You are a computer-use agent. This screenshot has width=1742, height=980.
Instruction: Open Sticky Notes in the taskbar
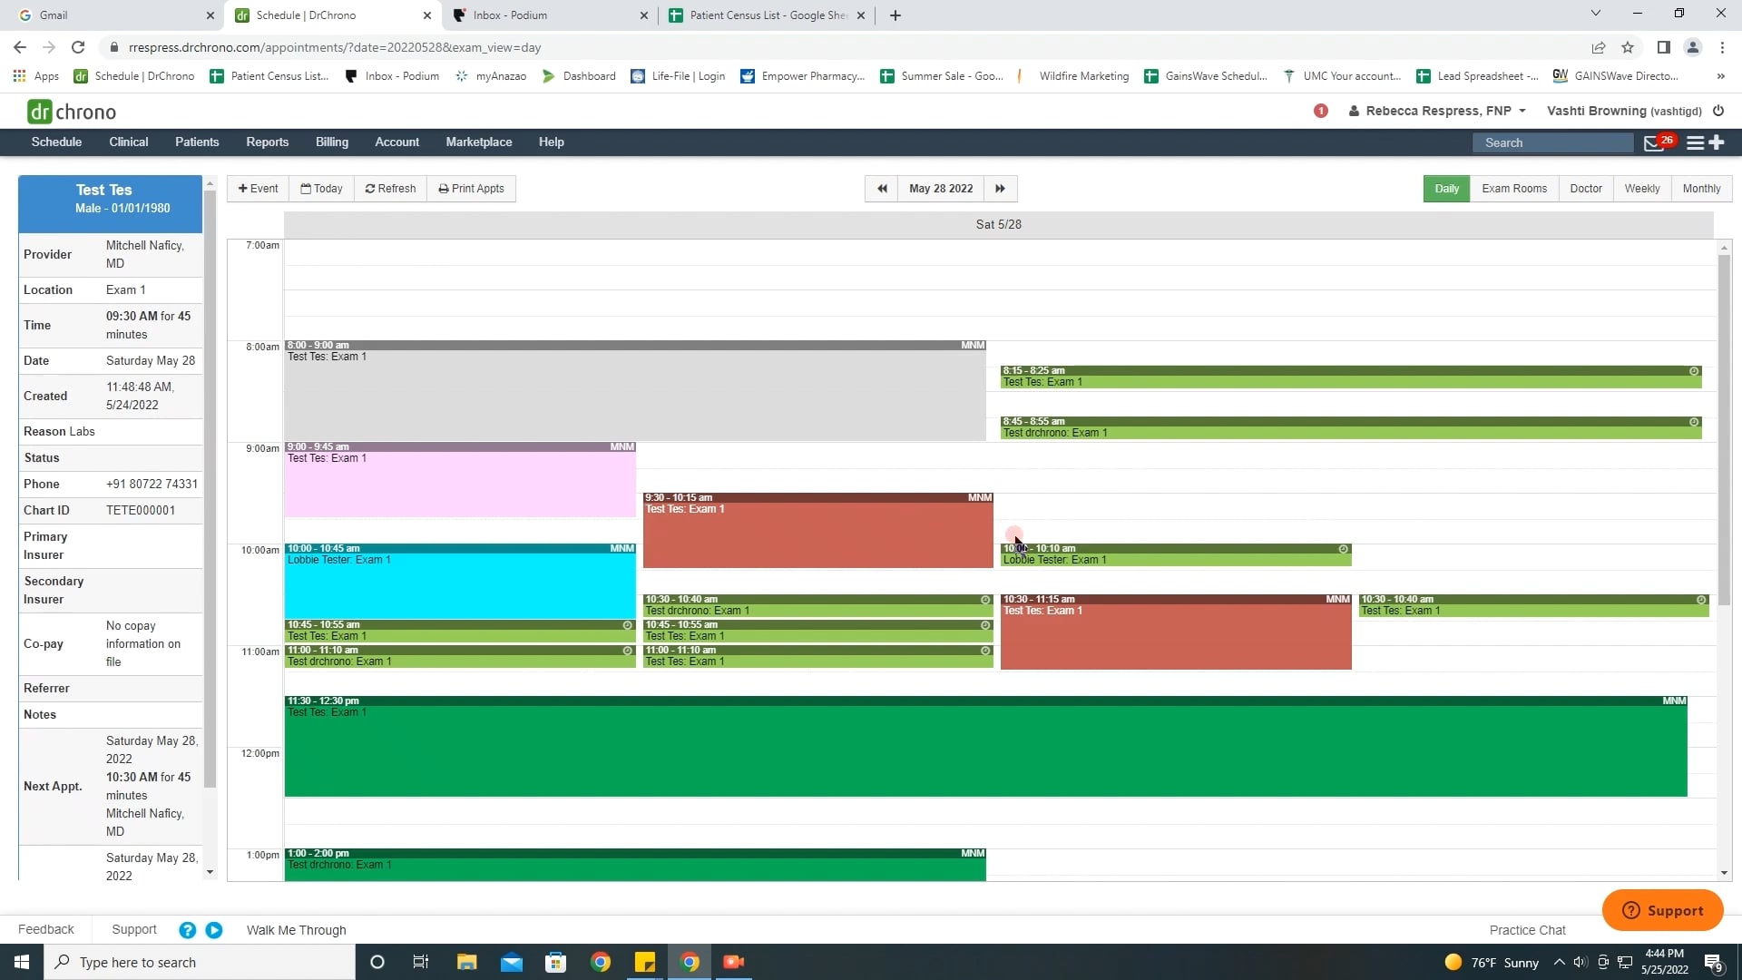pyautogui.click(x=645, y=962)
